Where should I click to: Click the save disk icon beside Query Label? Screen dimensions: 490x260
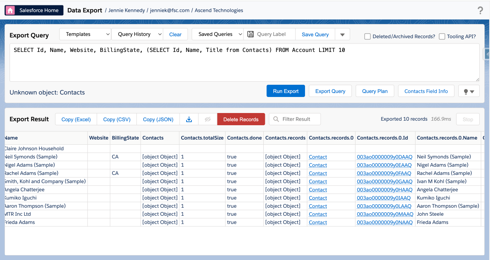point(250,34)
